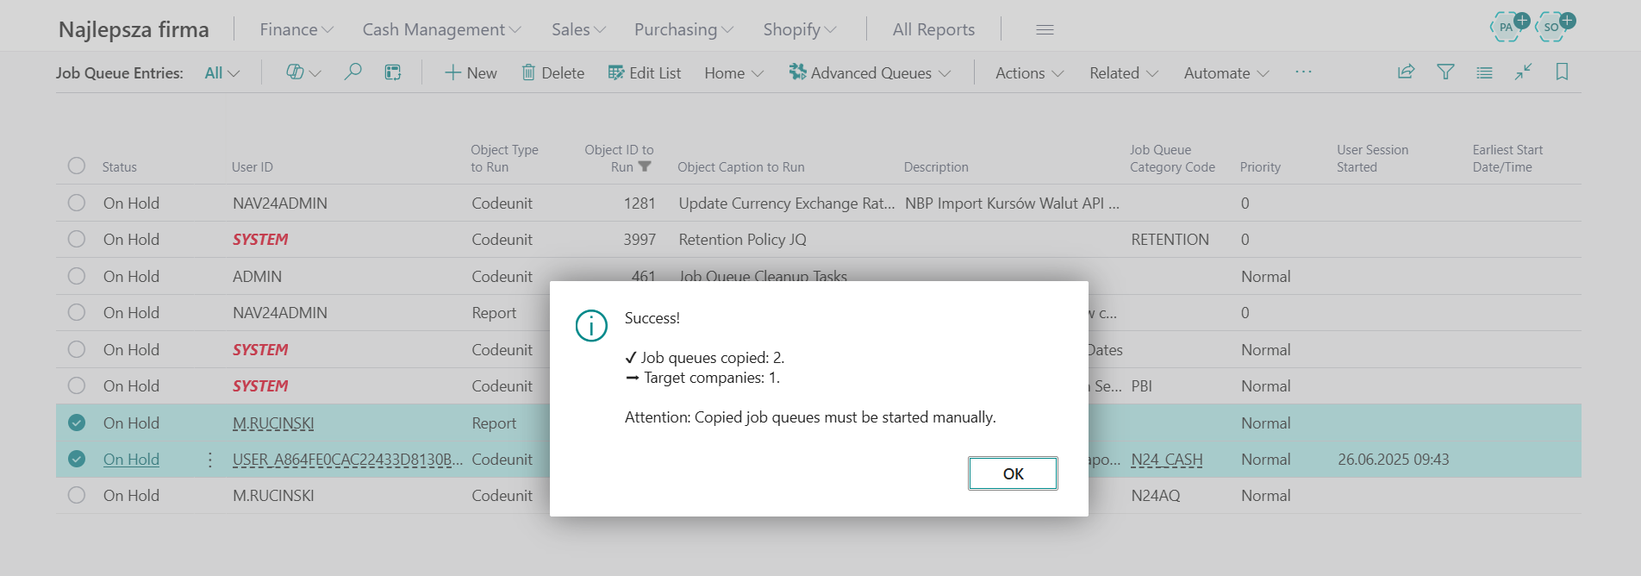Image resolution: width=1641 pixels, height=576 pixels.
Task: Click the Delete trash icon
Action: [528, 72]
